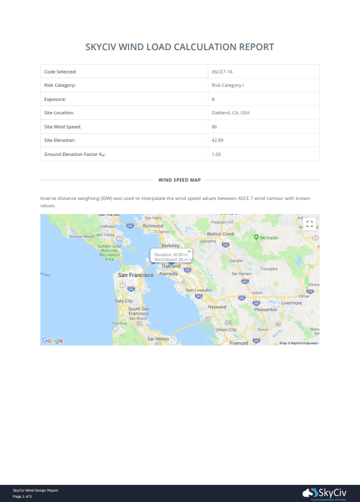Click 'Richmond' label on map

[x=153, y=226]
